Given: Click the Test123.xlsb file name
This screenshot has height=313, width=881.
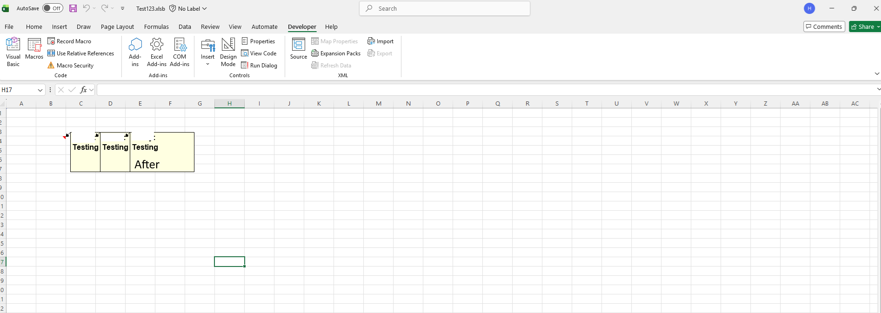Looking at the screenshot, I should click(x=150, y=8).
